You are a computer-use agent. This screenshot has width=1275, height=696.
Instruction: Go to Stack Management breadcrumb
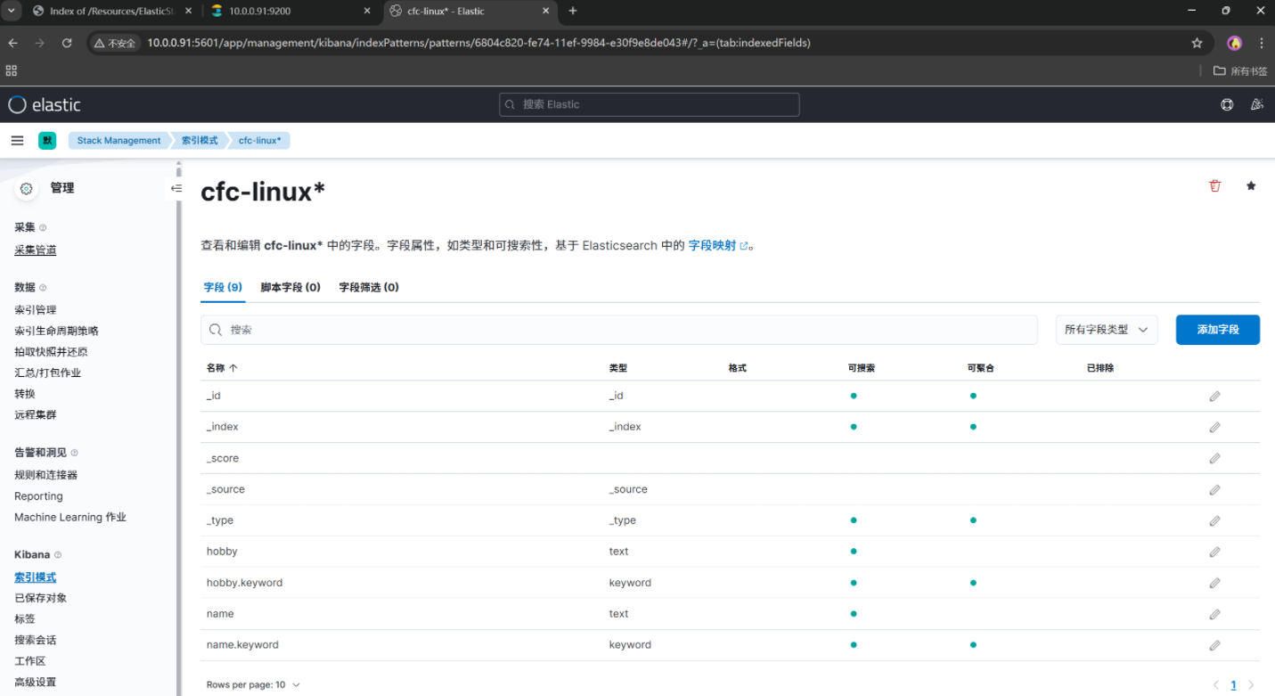point(119,141)
